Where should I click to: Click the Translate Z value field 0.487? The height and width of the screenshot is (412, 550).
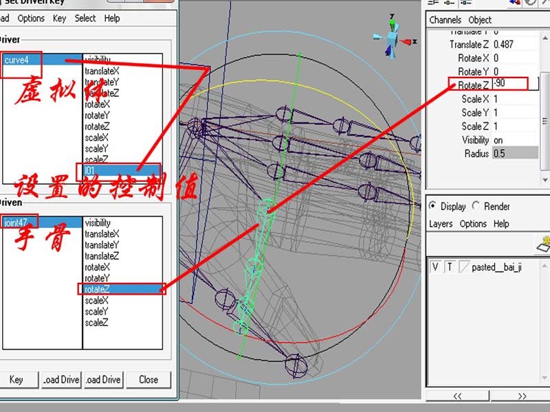(x=515, y=45)
